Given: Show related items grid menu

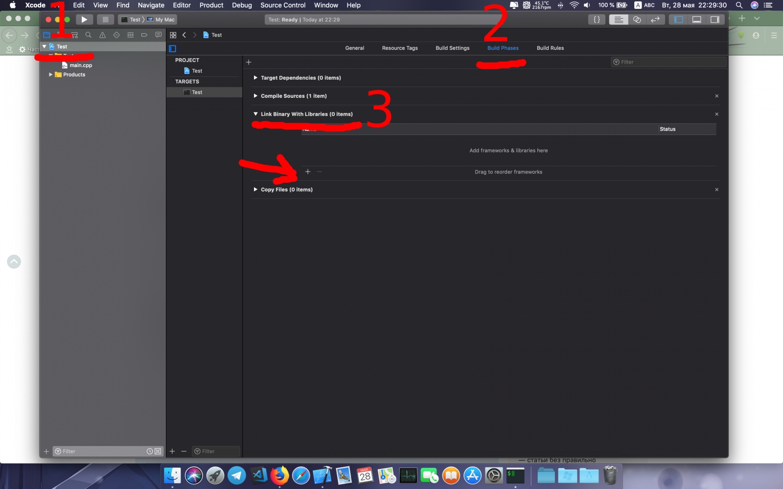Looking at the screenshot, I should 173,35.
